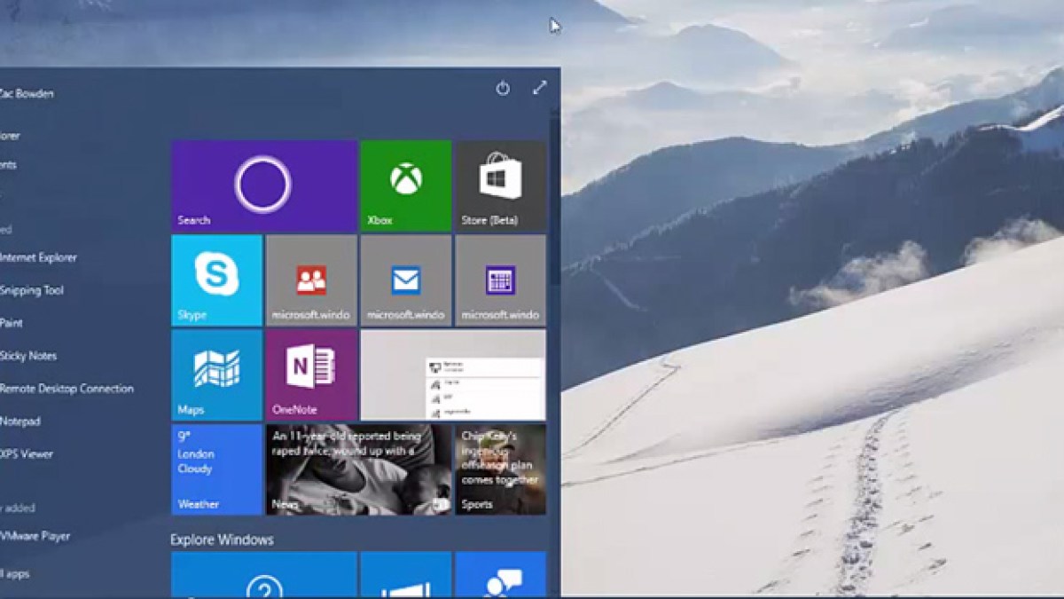Launch the Xbox tile
This screenshot has height=599, width=1064.
coord(405,185)
